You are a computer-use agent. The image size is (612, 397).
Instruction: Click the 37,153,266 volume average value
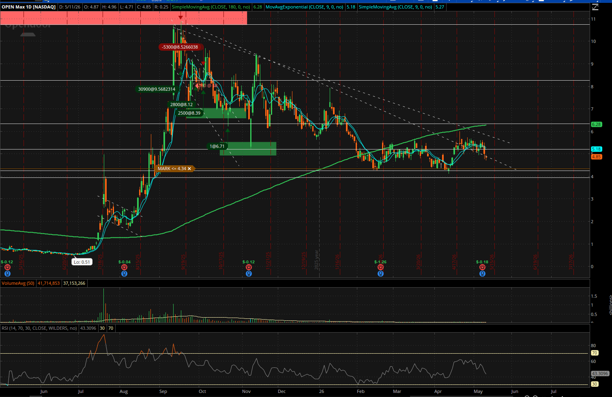pyautogui.click(x=74, y=283)
